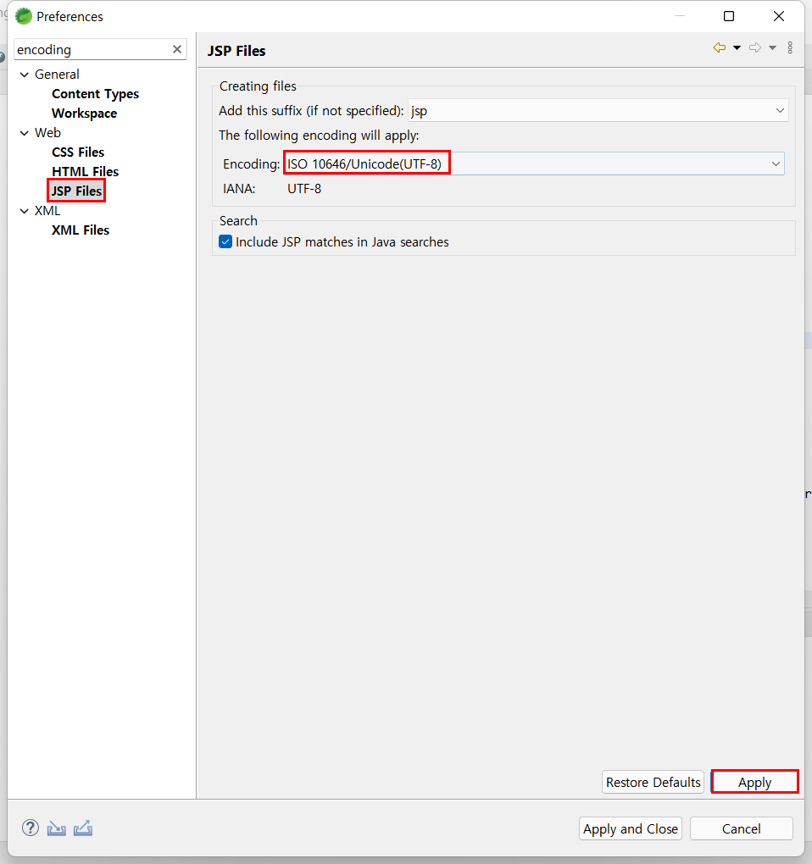Open the preferences view menu dots
Image resolution: width=812 pixels, height=864 pixels.
click(791, 48)
